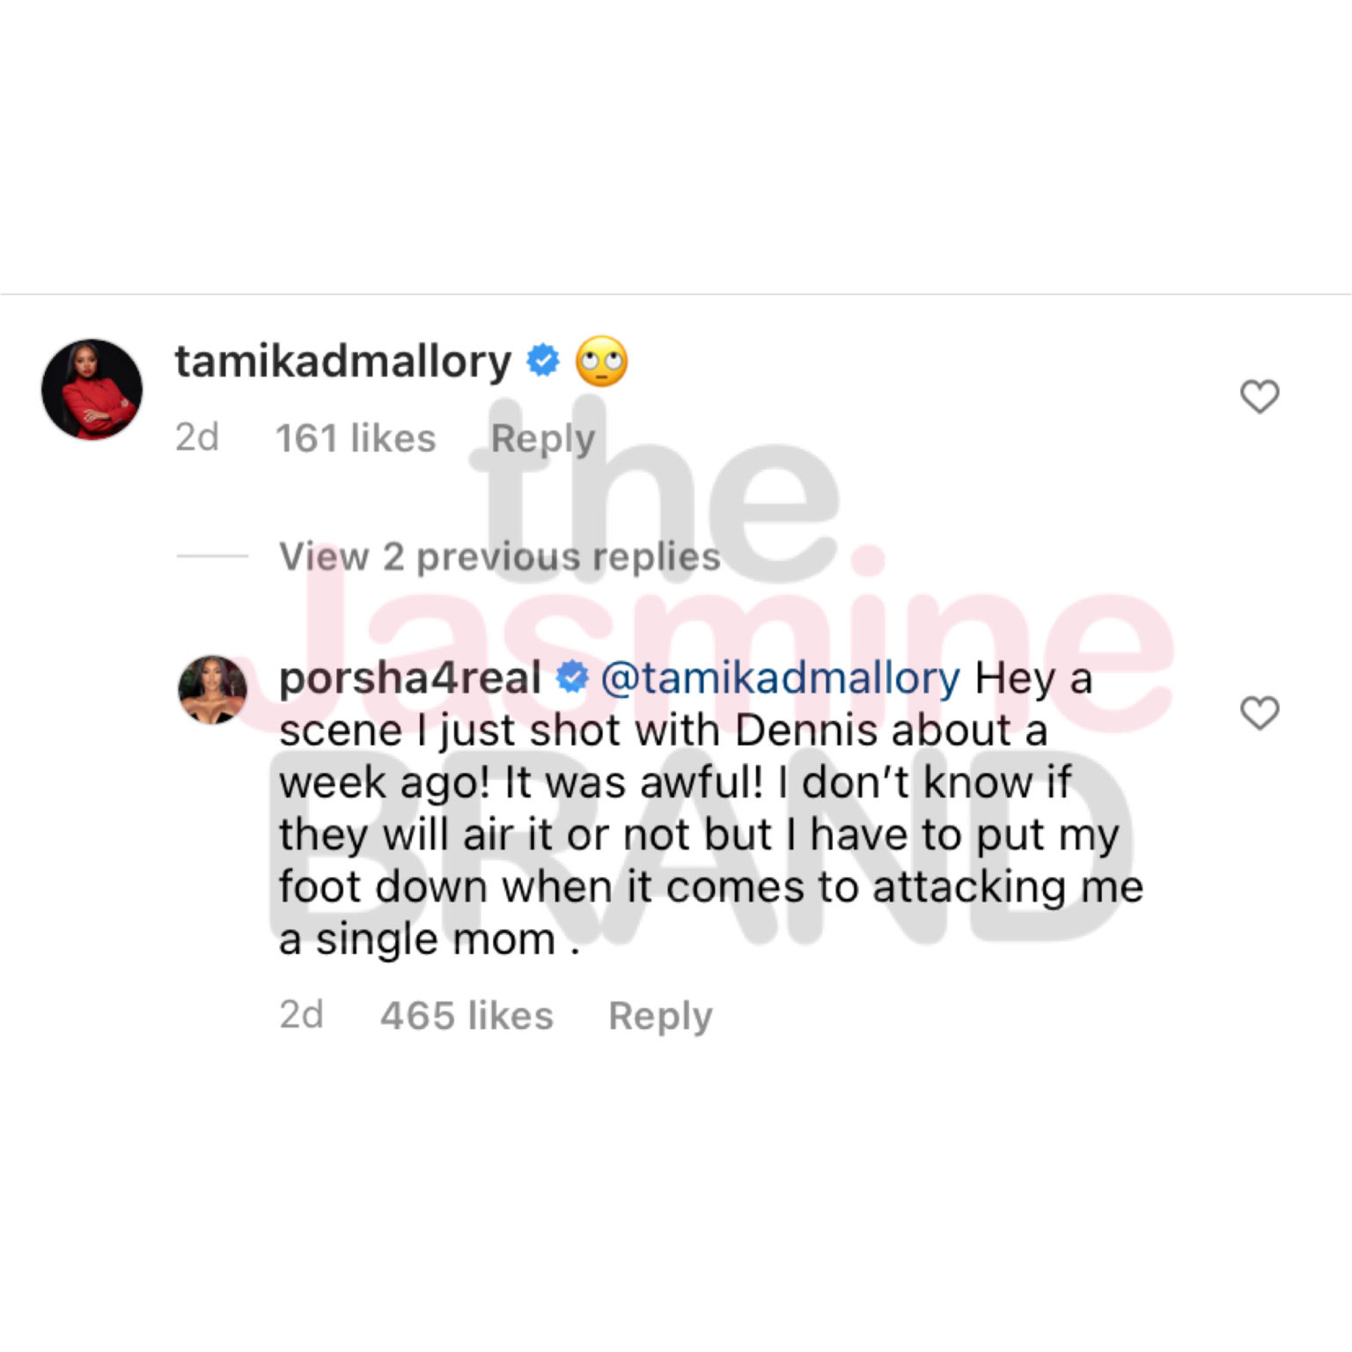
Task: Click the tamikadmallory username
Action: [x=342, y=361]
